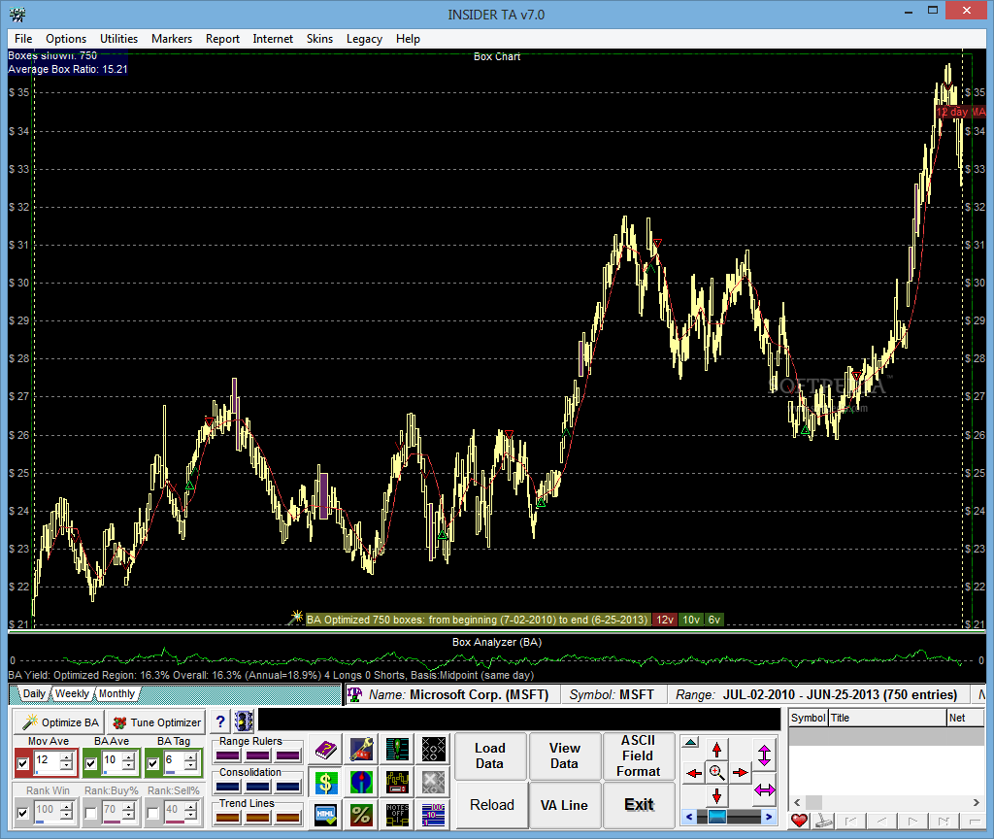This screenshot has width=994, height=839.
Task: Click the middle blue Consolidation swatch
Action: (x=258, y=787)
